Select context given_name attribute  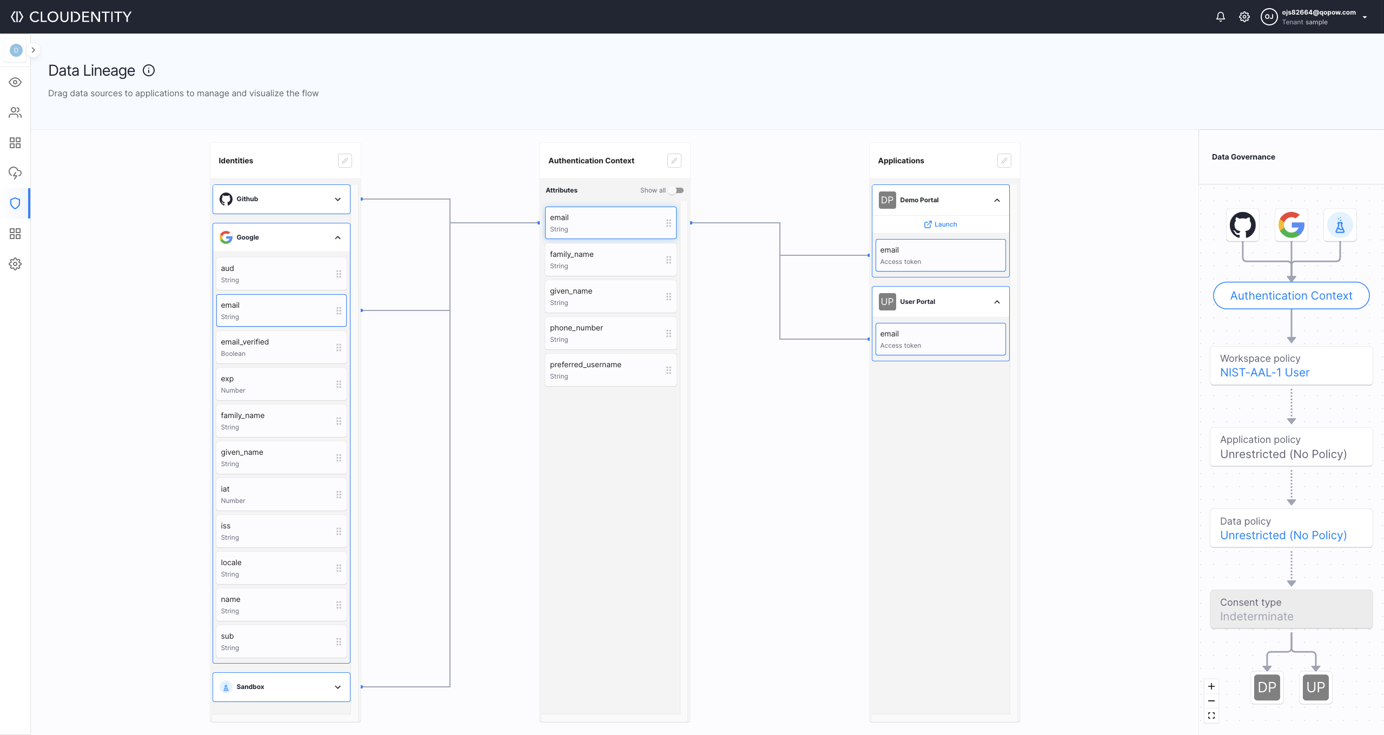coord(611,296)
